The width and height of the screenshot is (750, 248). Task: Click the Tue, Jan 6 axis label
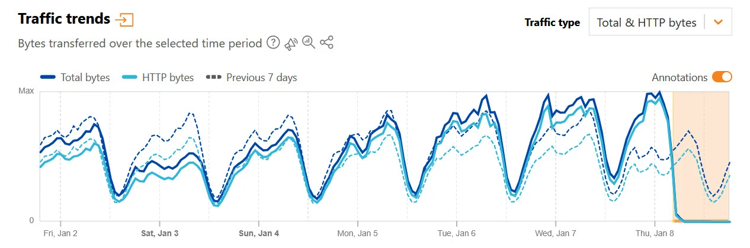tap(456, 233)
